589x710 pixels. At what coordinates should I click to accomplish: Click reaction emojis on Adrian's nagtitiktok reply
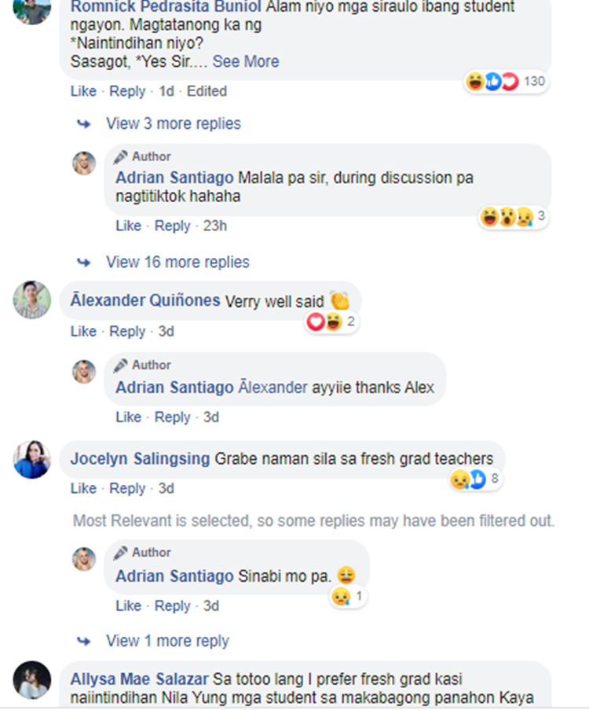point(514,216)
